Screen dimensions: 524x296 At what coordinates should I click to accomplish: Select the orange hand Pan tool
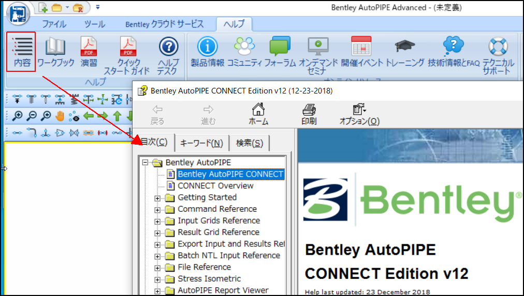click(x=60, y=116)
